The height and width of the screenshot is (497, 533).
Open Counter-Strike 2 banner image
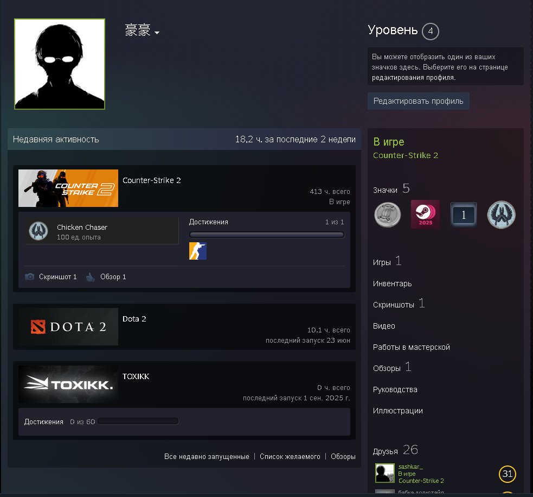(x=68, y=188)
